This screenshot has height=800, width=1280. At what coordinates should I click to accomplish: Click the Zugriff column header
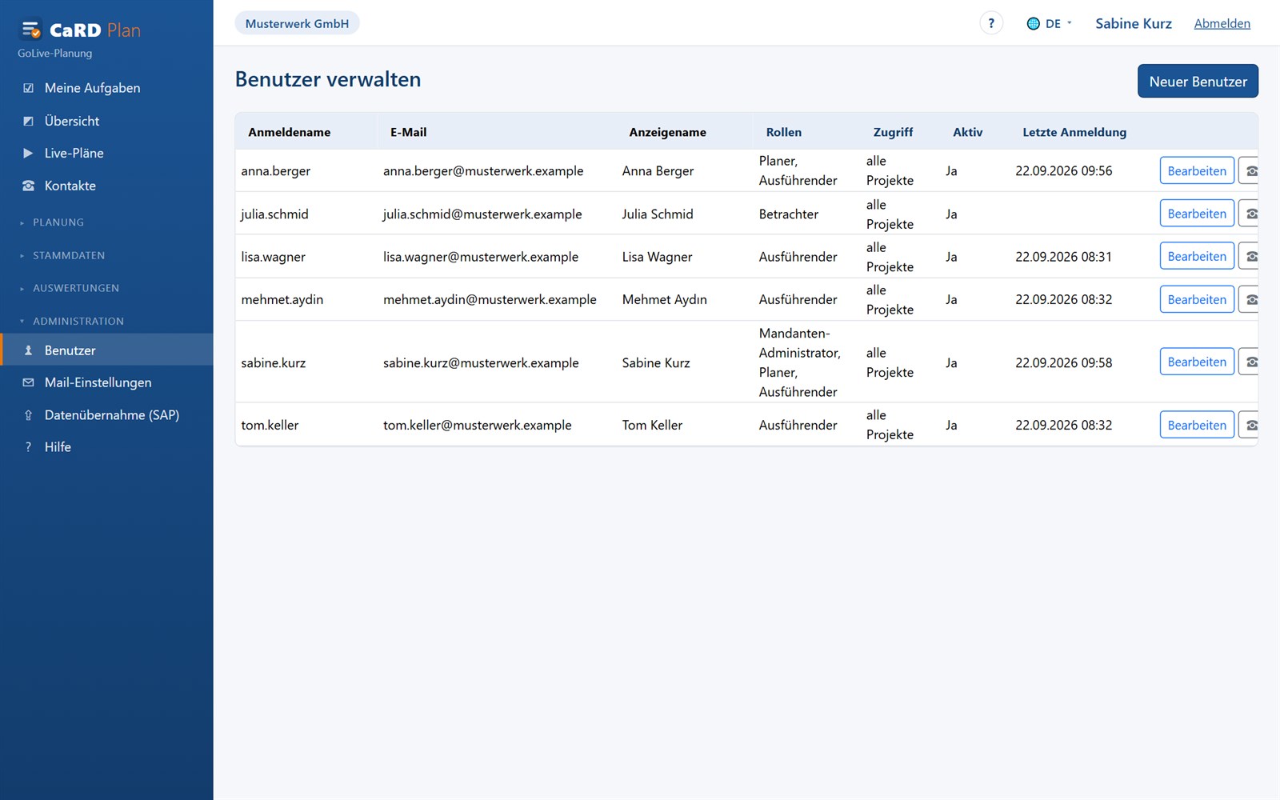893,132
